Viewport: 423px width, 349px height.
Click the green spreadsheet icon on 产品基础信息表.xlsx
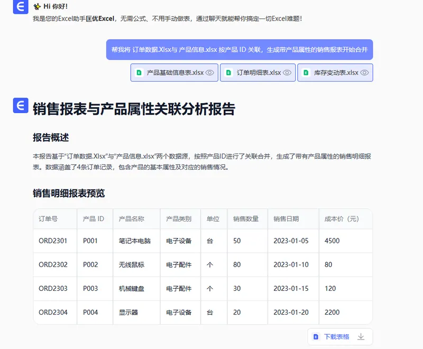pyautogui.click(x=139, y=73)
